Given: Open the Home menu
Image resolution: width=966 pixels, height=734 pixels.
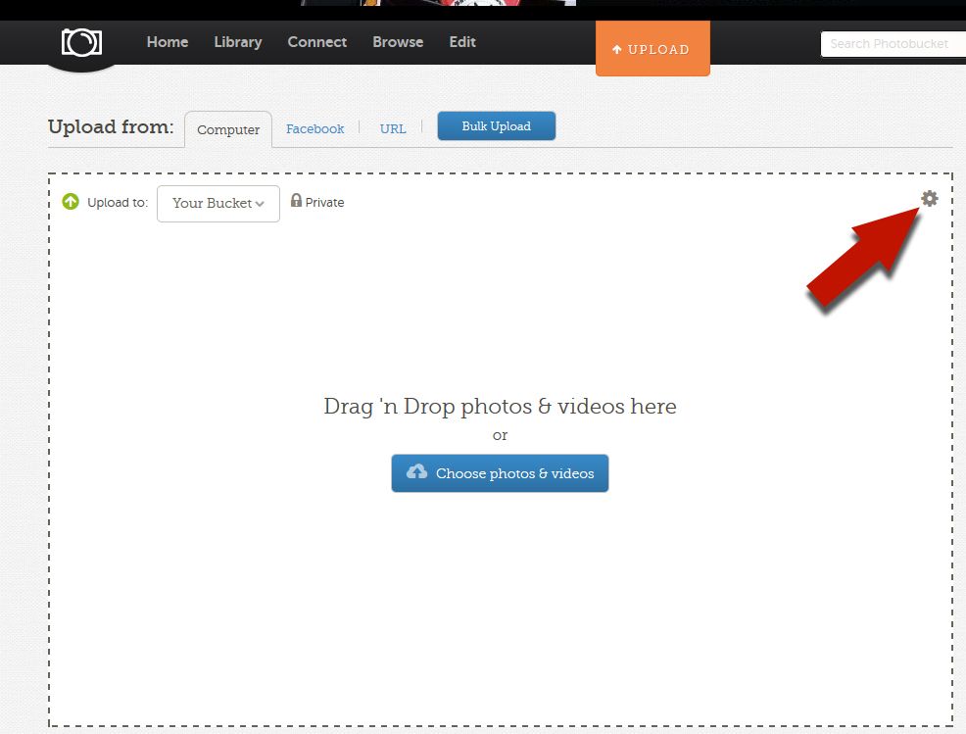Looking at the screenshot, I should pos(168,42).
